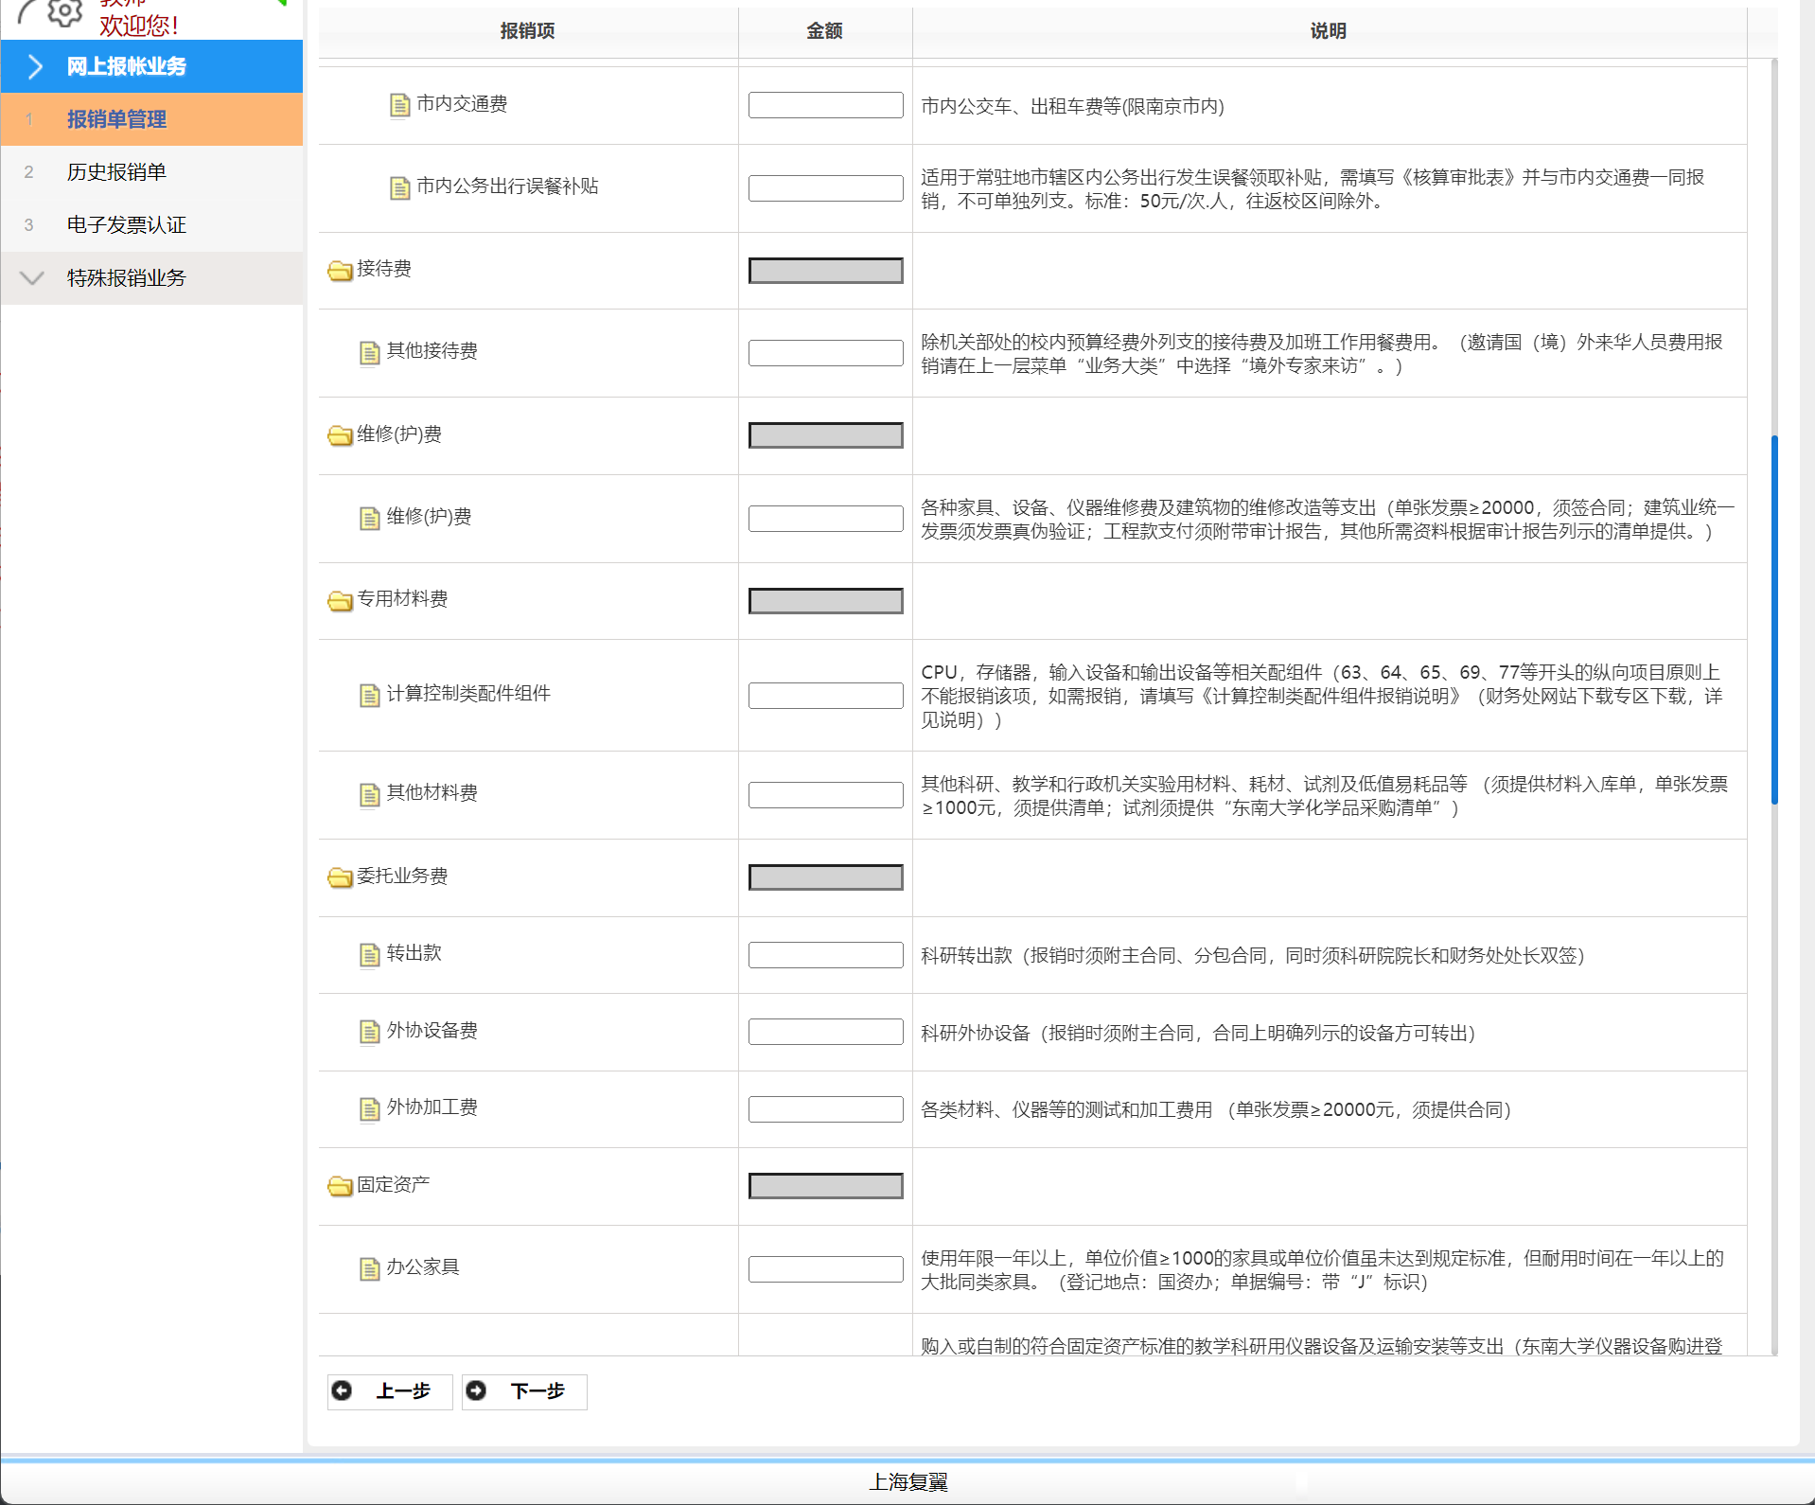The image size is (1815, 1505).
Task: Click the 外协加工费 amount input box
Action: 825,1109
